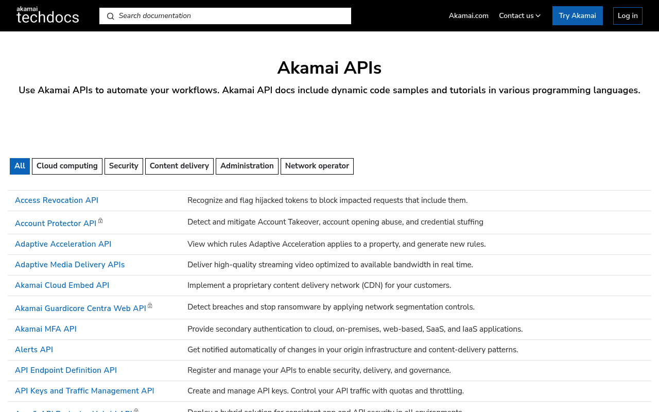Screen dimensions: 659x412
Task: Open Akamai MFA API link
Action: point(46,329)
